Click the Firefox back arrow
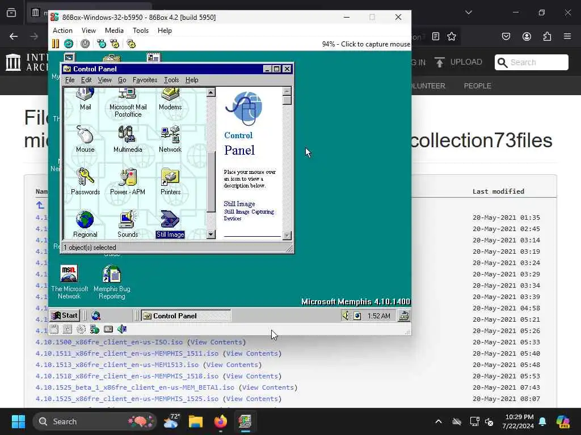This screenshot has width=581, height=435. click(x=14, y=36)
